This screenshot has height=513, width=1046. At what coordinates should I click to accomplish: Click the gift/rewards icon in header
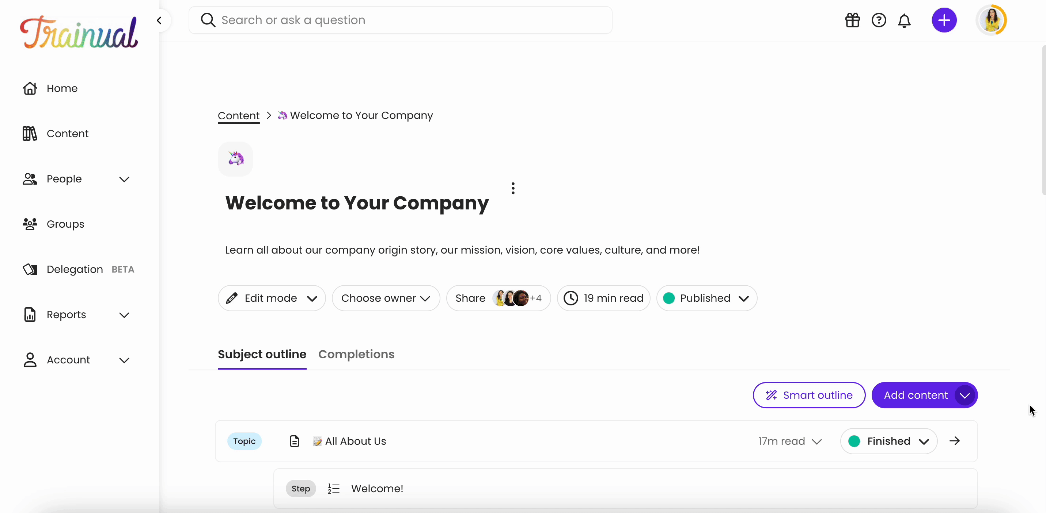point(853,20)
